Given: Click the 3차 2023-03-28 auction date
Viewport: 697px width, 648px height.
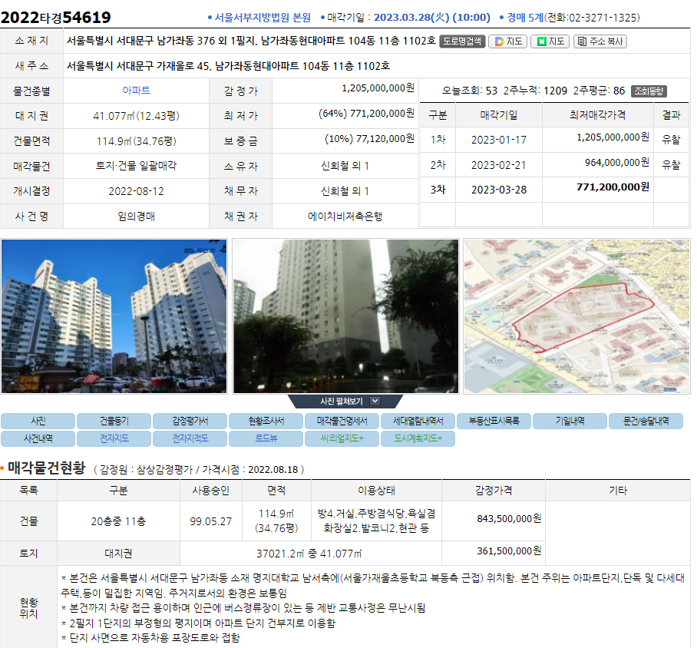Looking at the screenshot, I should pos(499,190).
